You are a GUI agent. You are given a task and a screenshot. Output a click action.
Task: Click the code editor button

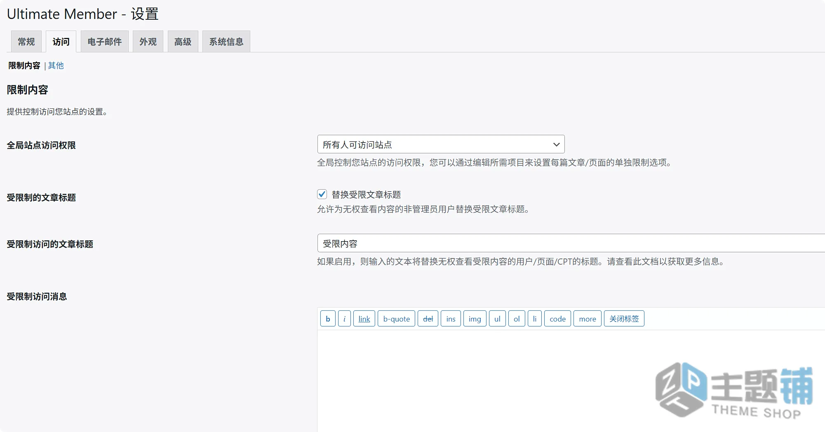557,319
